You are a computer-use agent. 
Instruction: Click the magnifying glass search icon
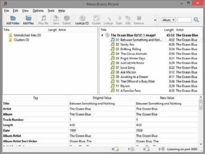pyautogui.click(x=196, y=20)
